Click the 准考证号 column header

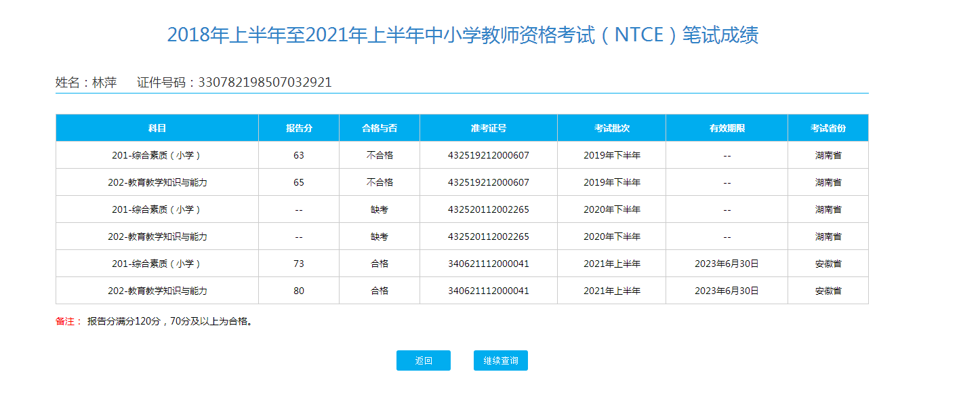(x=489, y=128)
